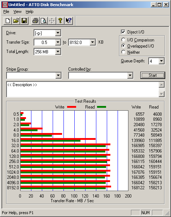This screenshot has height=217, width=171.
Task: Click the red Write legend swatch
Action: [71, 107]
